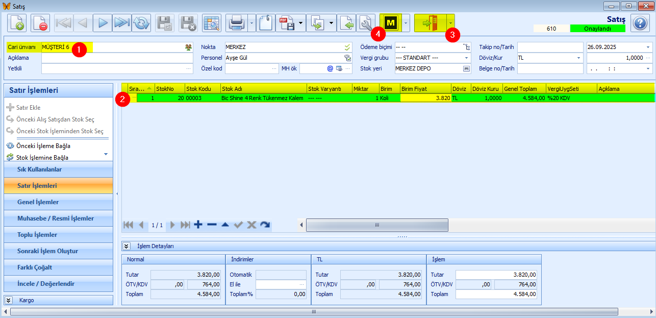Expand the Döviz/Kur currency dropdown
Screen dimensions: 656x318
point(579,58)
